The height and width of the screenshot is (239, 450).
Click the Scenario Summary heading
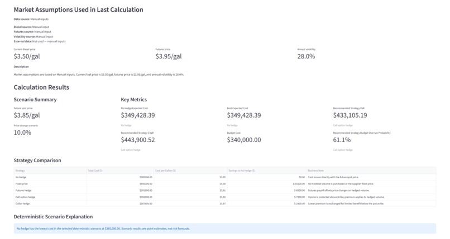[35, 100]
